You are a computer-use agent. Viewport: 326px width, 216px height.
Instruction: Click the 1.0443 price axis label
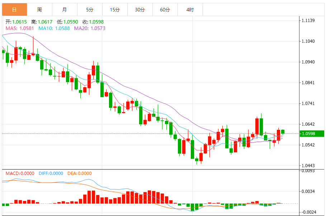308,166
